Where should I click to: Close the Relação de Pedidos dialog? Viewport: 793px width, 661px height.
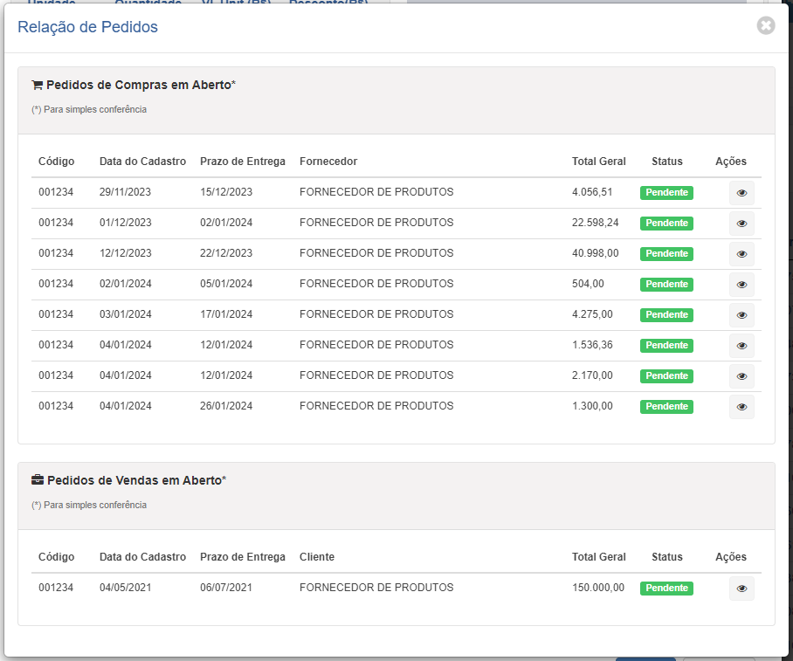pyautogui.click(x=766, y=25)
